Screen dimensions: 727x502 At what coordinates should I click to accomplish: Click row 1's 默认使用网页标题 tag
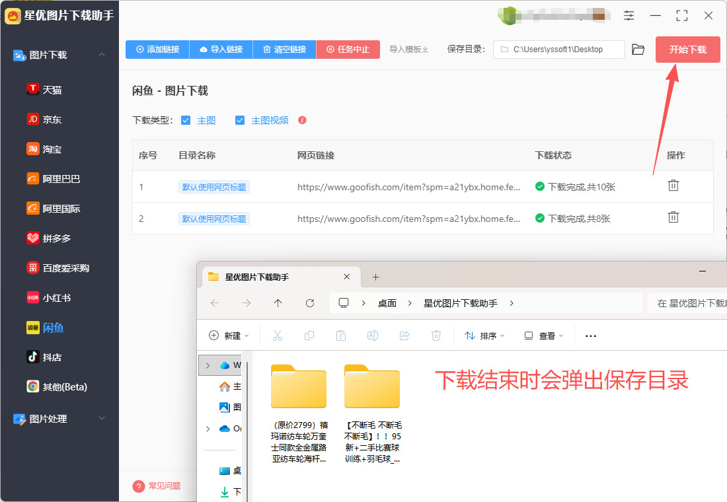click(x=214, y=187)
